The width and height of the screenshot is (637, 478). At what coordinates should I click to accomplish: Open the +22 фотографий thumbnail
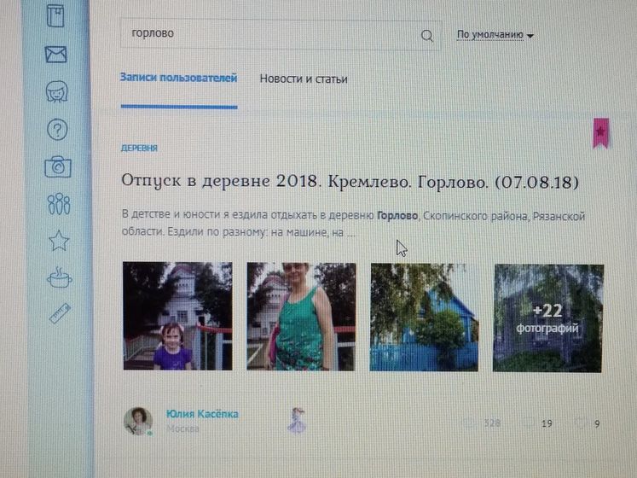point(548,318)
